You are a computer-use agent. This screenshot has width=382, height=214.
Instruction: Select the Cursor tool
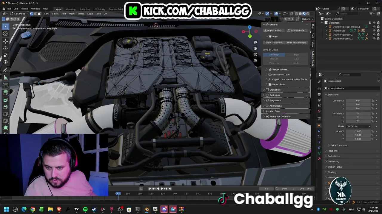[5, 34]
